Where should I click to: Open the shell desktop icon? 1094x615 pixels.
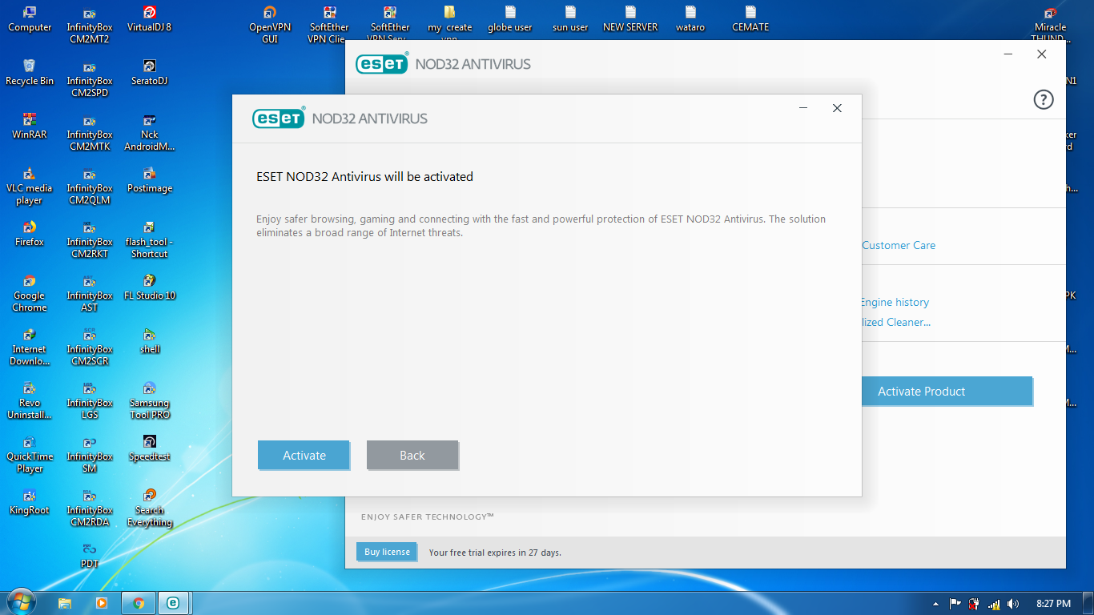(150, 342)
